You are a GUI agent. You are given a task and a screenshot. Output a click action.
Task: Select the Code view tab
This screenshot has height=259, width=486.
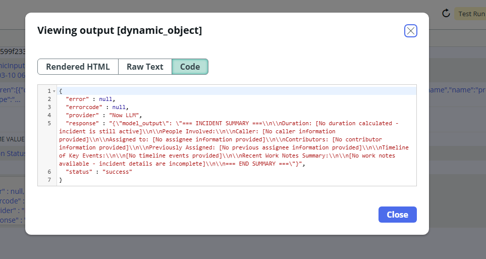click(190, 67)
